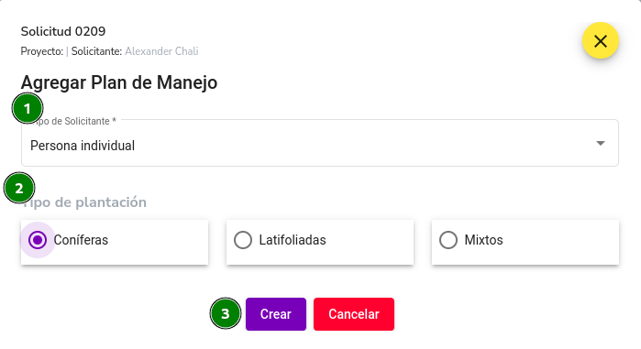The image size is (641, 349).
Task: Click the purple Crear button
Action: [x=276, y=314]
